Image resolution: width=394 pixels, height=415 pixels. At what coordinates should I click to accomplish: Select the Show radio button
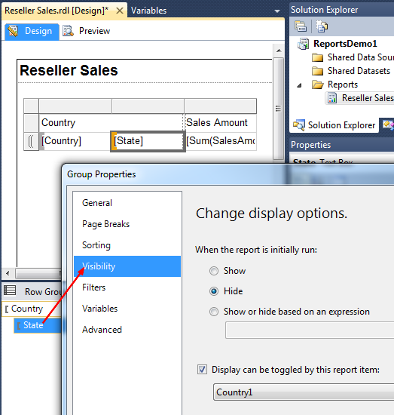click(x=214, y=271)
